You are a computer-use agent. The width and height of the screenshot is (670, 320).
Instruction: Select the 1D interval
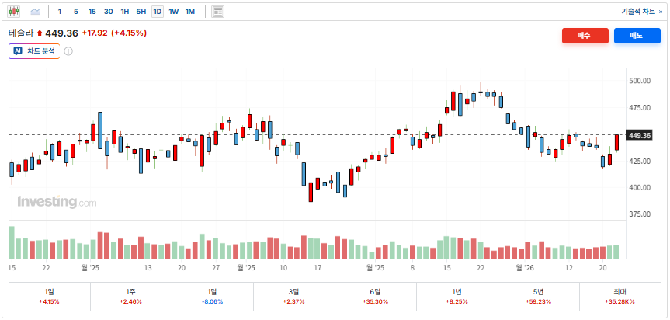click(158, 12)
